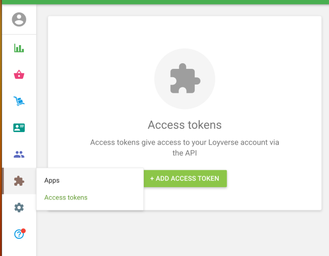
Task: Open the account profile avatar
Action: pos(19,19)
